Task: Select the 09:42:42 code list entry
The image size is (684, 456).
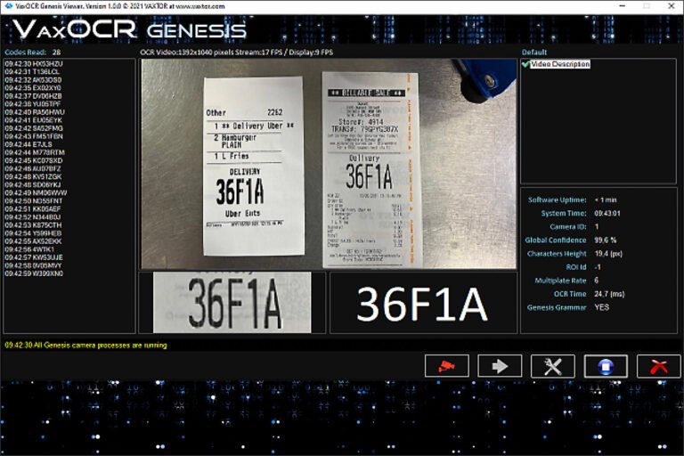Action: [x=34, y=128]
